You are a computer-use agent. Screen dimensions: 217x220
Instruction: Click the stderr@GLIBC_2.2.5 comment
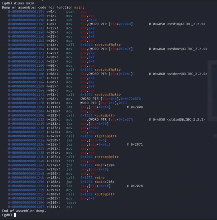[x=186, y=74]
